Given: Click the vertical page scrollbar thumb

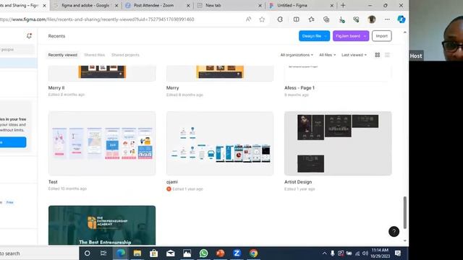Looking at the screenshot, I should click(405, 212).
